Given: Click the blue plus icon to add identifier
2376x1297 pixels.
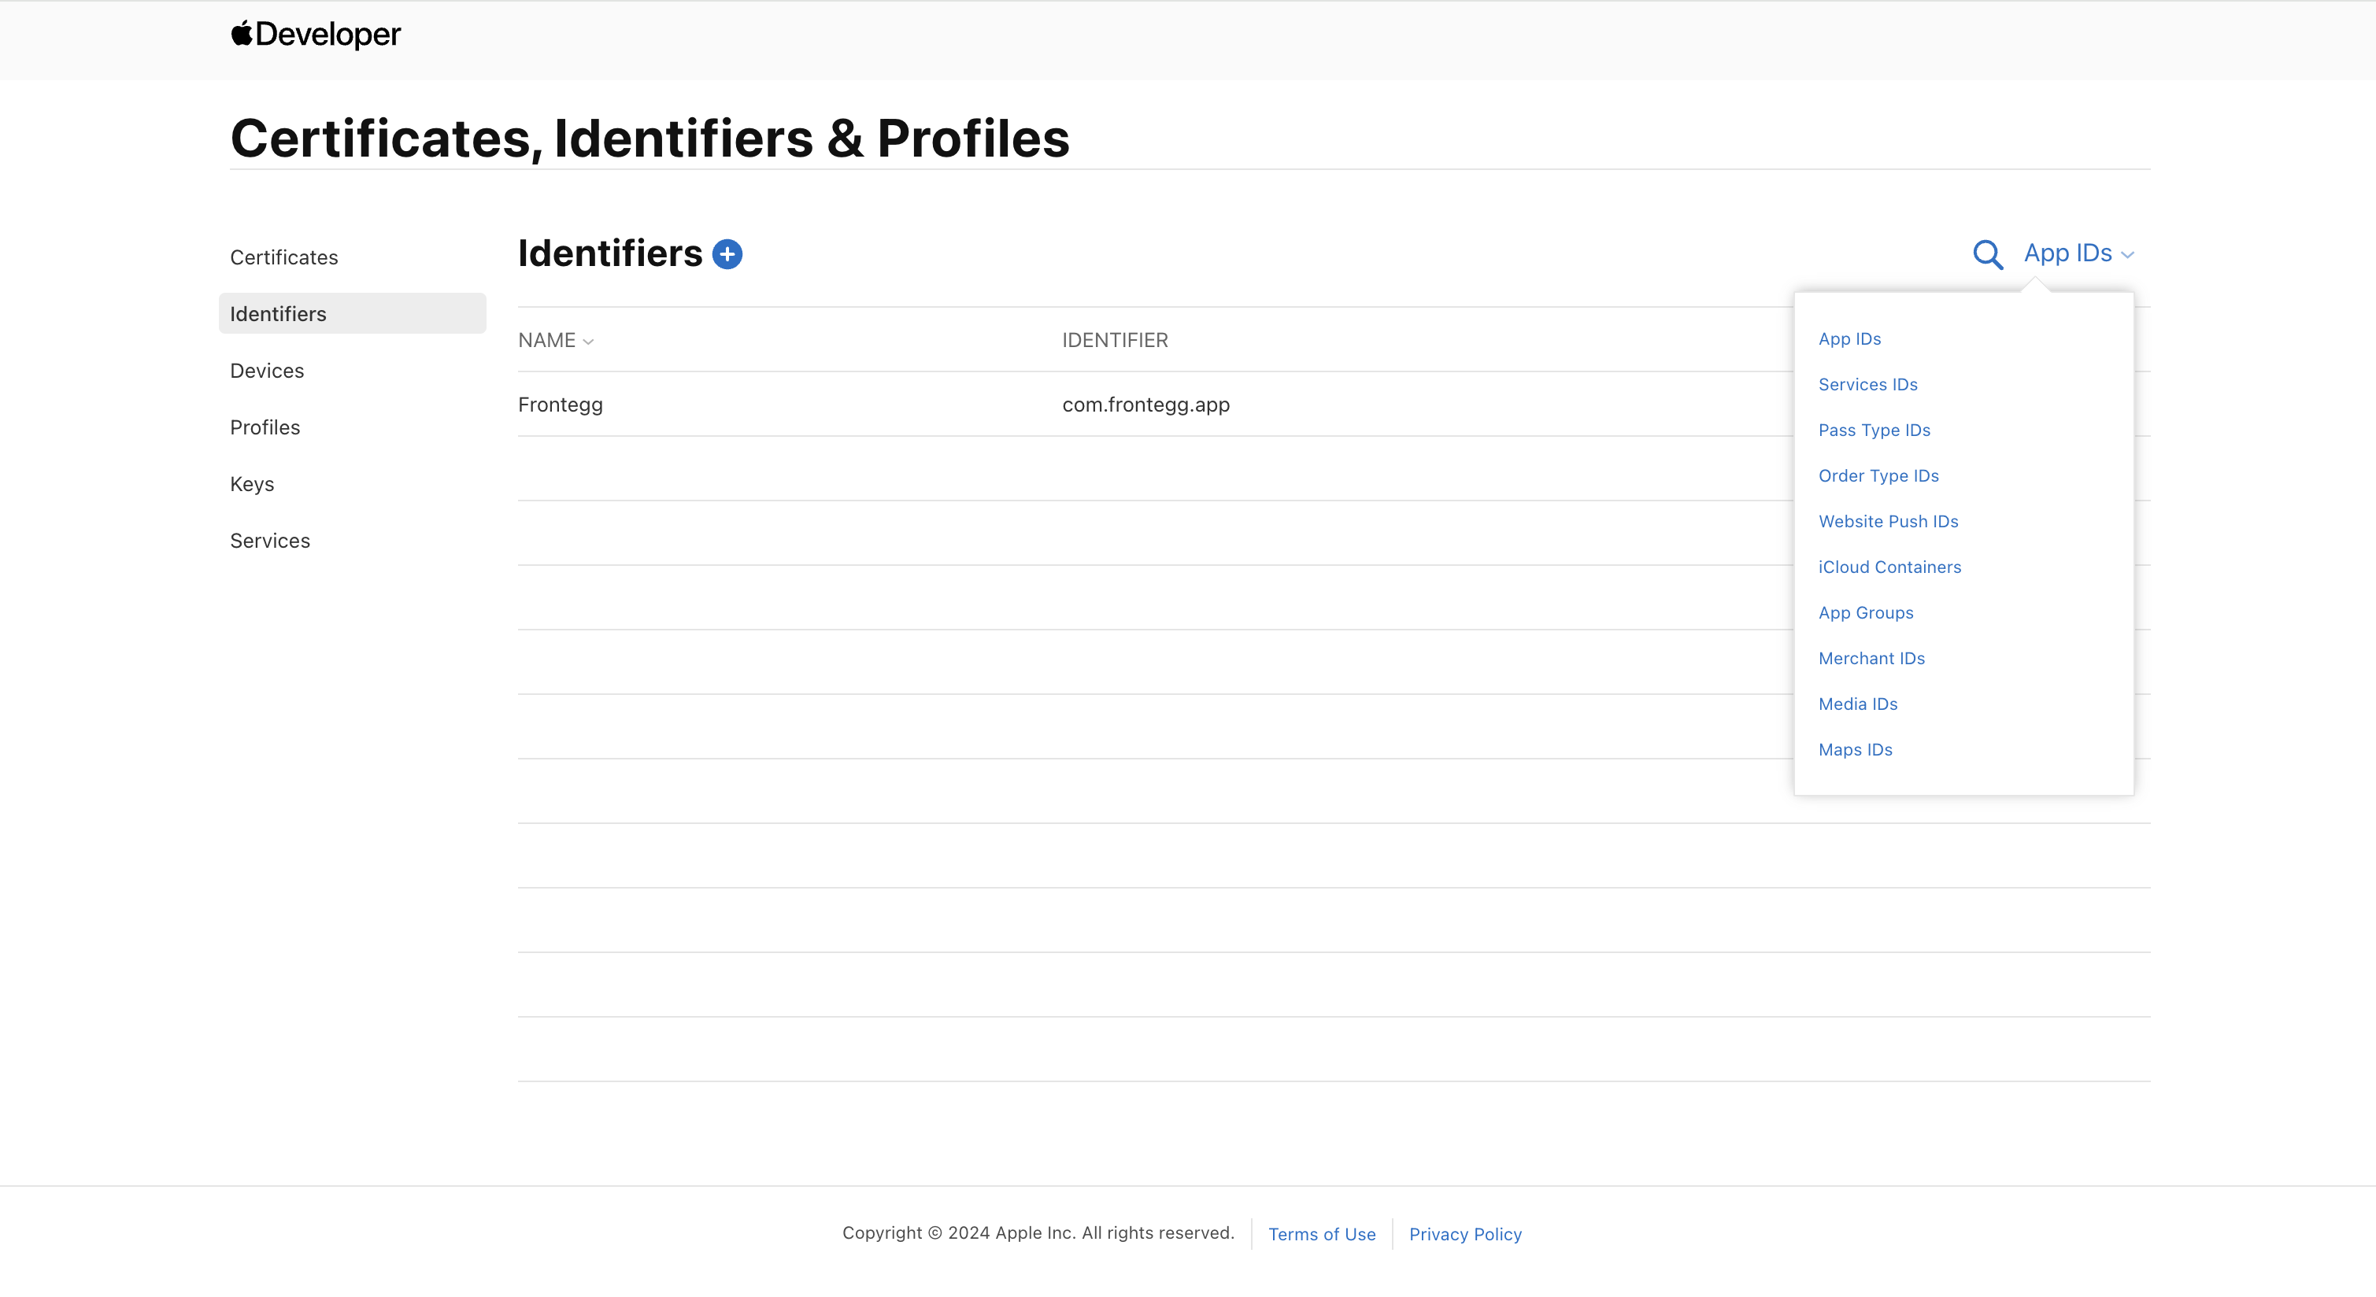Looking at the screenshot, I should tap(727, 254).
